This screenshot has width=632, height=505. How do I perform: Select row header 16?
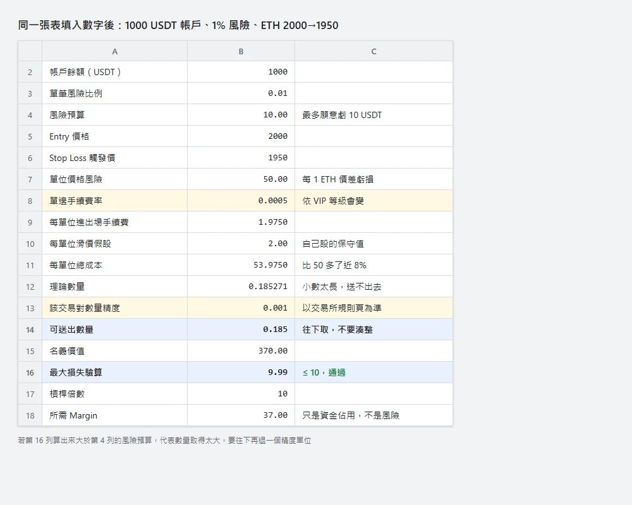pos(30,372)
